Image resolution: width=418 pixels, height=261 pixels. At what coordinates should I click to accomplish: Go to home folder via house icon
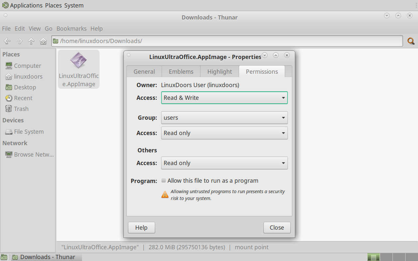[x=43, y=41]
